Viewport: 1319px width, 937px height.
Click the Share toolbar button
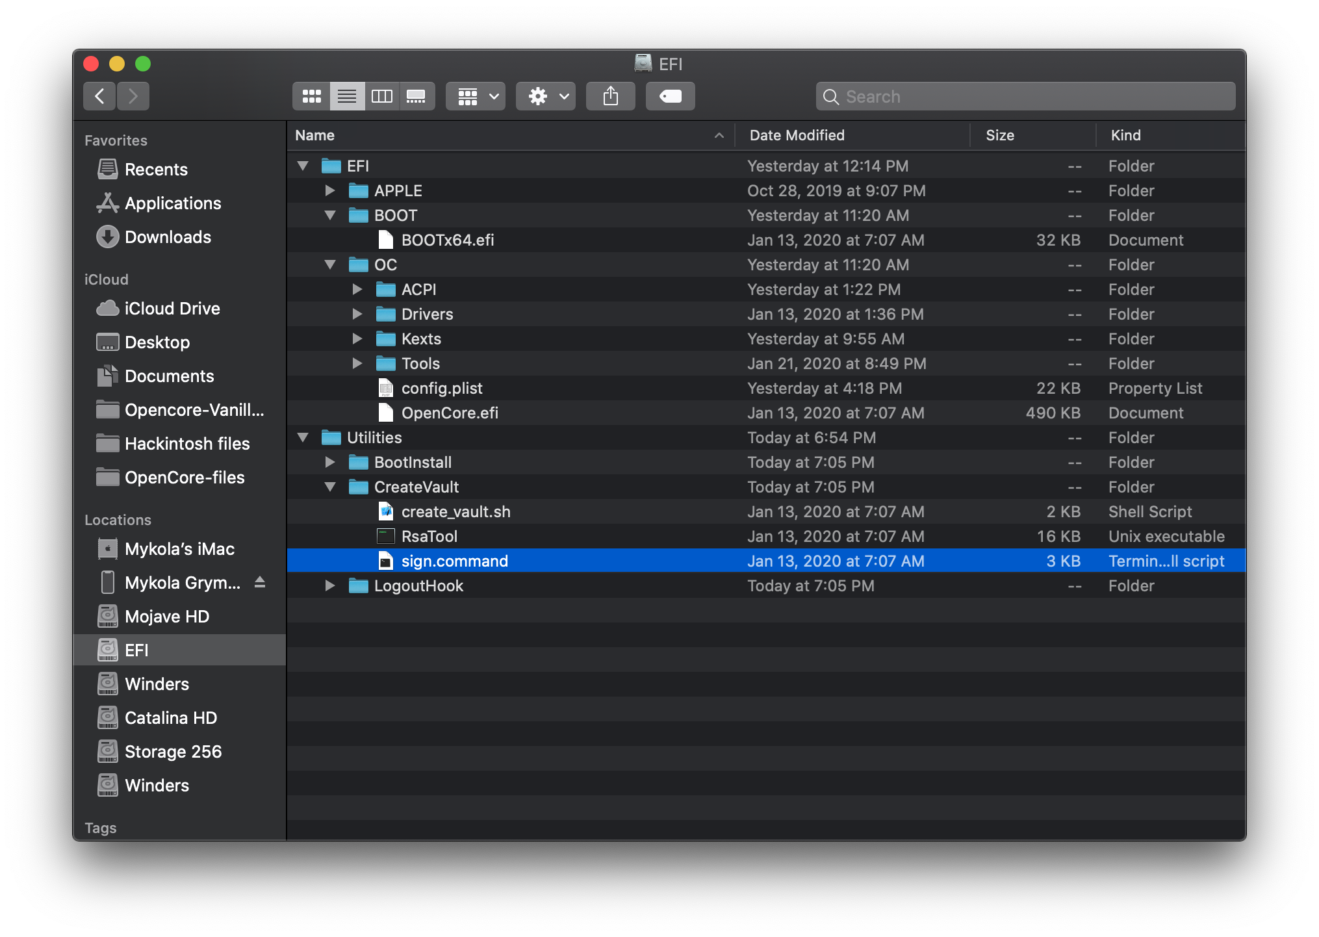point(610,96)
